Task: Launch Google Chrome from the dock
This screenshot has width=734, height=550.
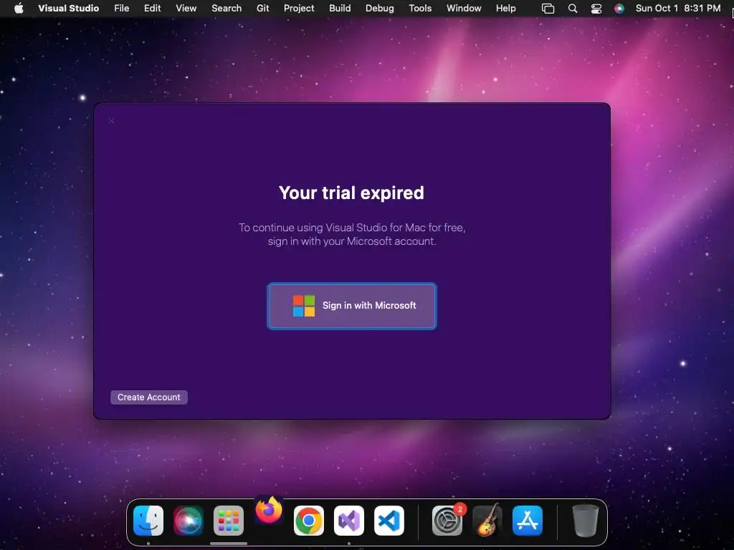Action: click(308, 521)
